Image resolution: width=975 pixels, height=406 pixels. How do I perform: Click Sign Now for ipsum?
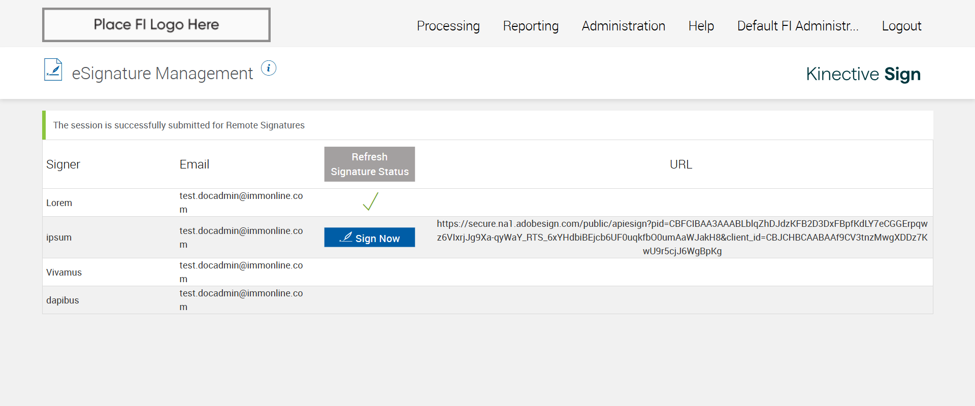click(370, 238)
